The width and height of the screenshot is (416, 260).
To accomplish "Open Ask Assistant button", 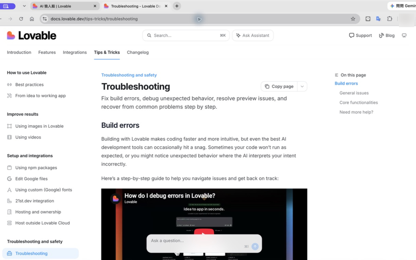I will point(253,35).
